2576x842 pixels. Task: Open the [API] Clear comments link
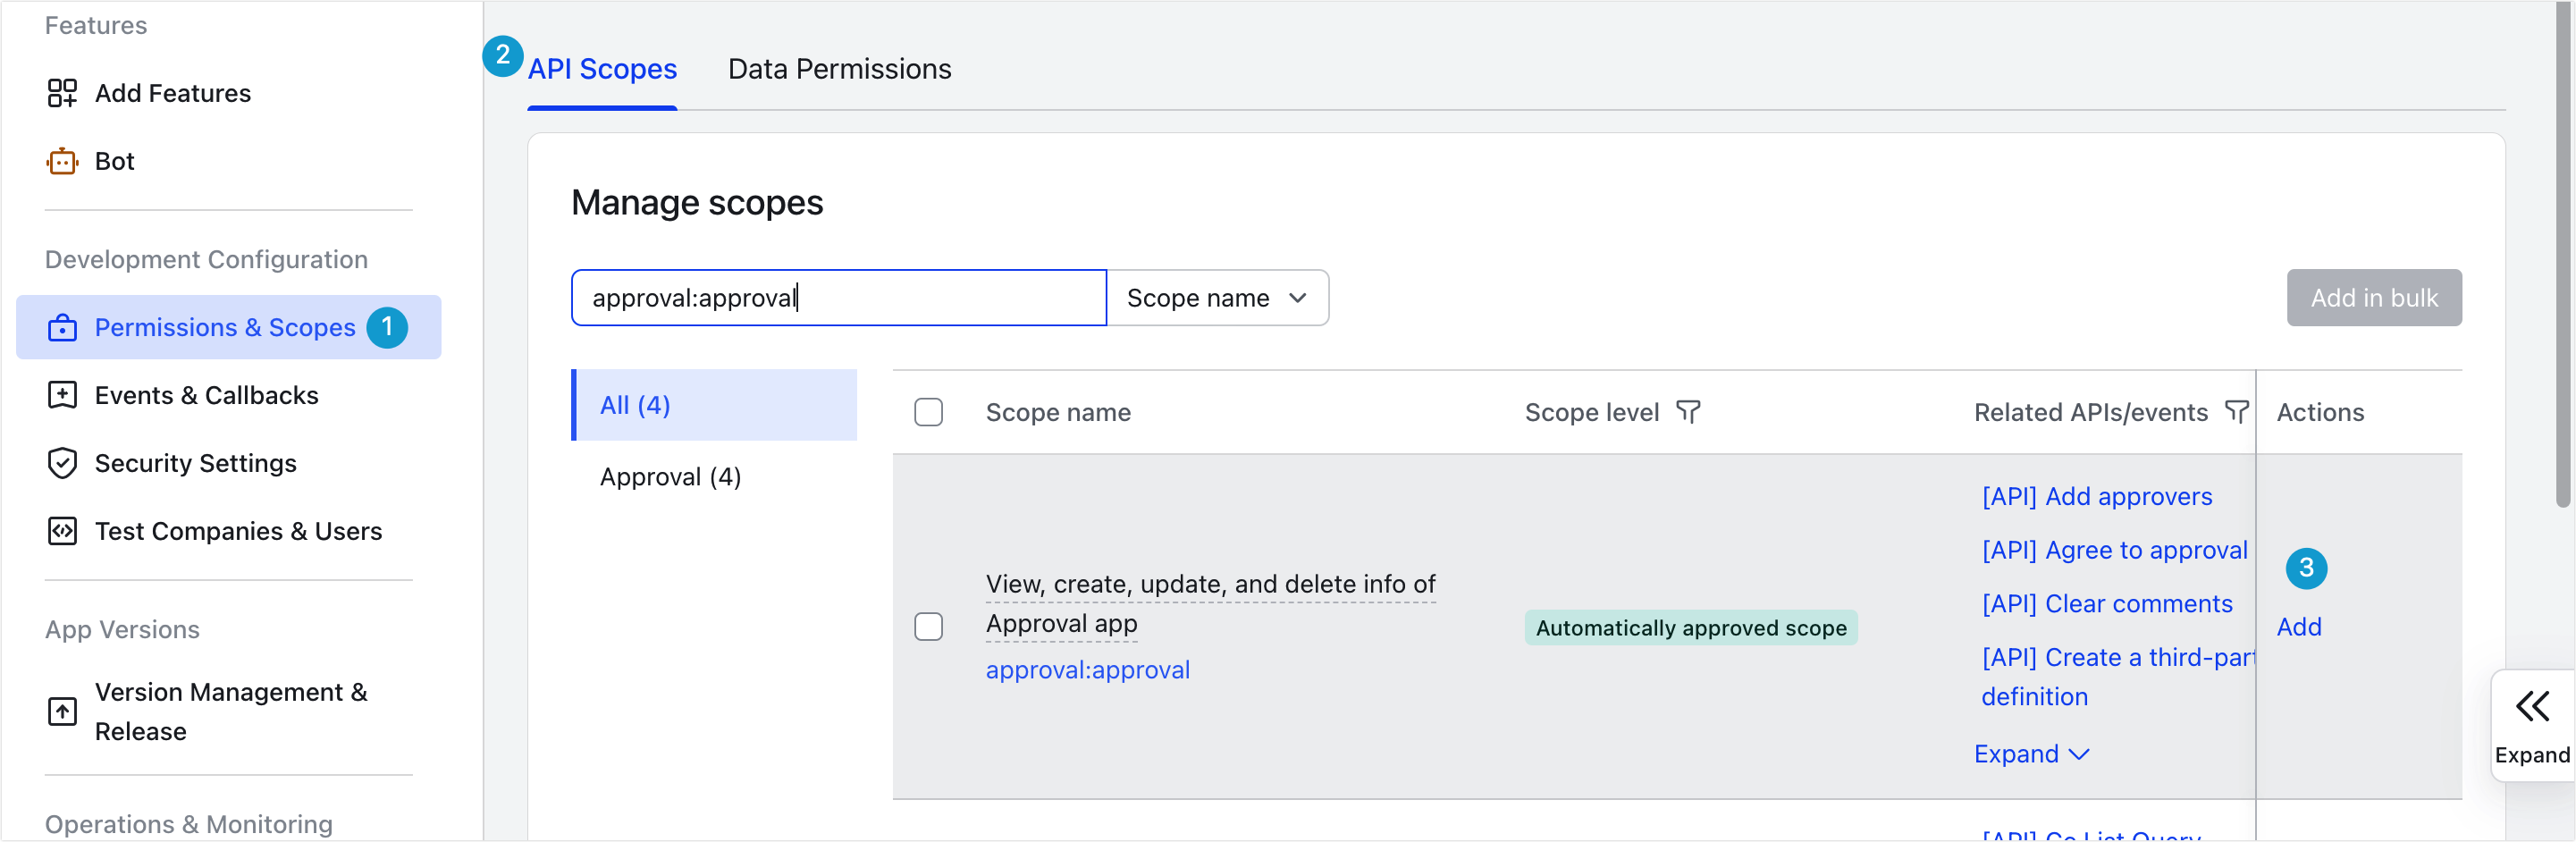click(x=2106, y=604)
